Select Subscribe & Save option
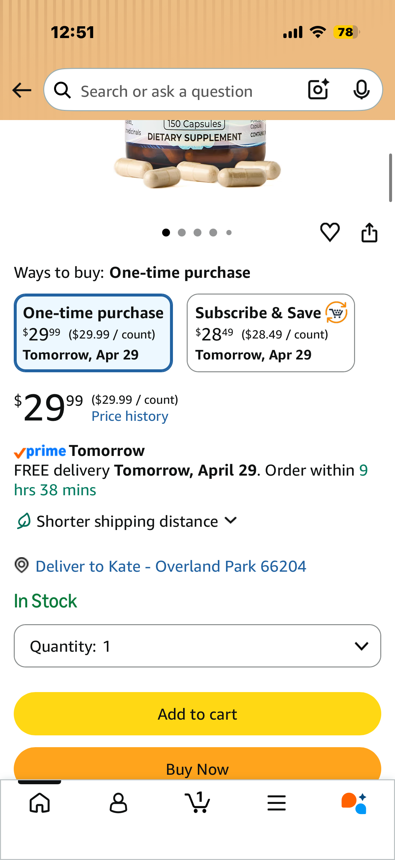The image size is (395, 860). pos(271,333)
